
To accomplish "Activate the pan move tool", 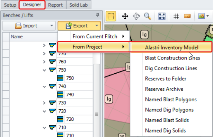I will click(125, 16).
